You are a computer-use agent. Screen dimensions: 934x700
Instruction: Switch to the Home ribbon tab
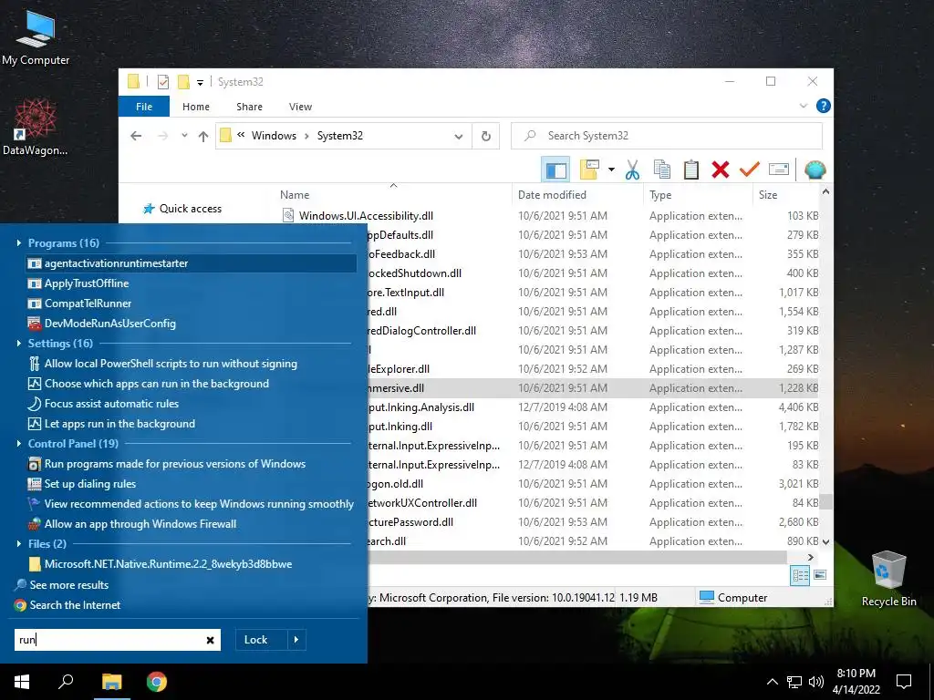tap(196, 107)
